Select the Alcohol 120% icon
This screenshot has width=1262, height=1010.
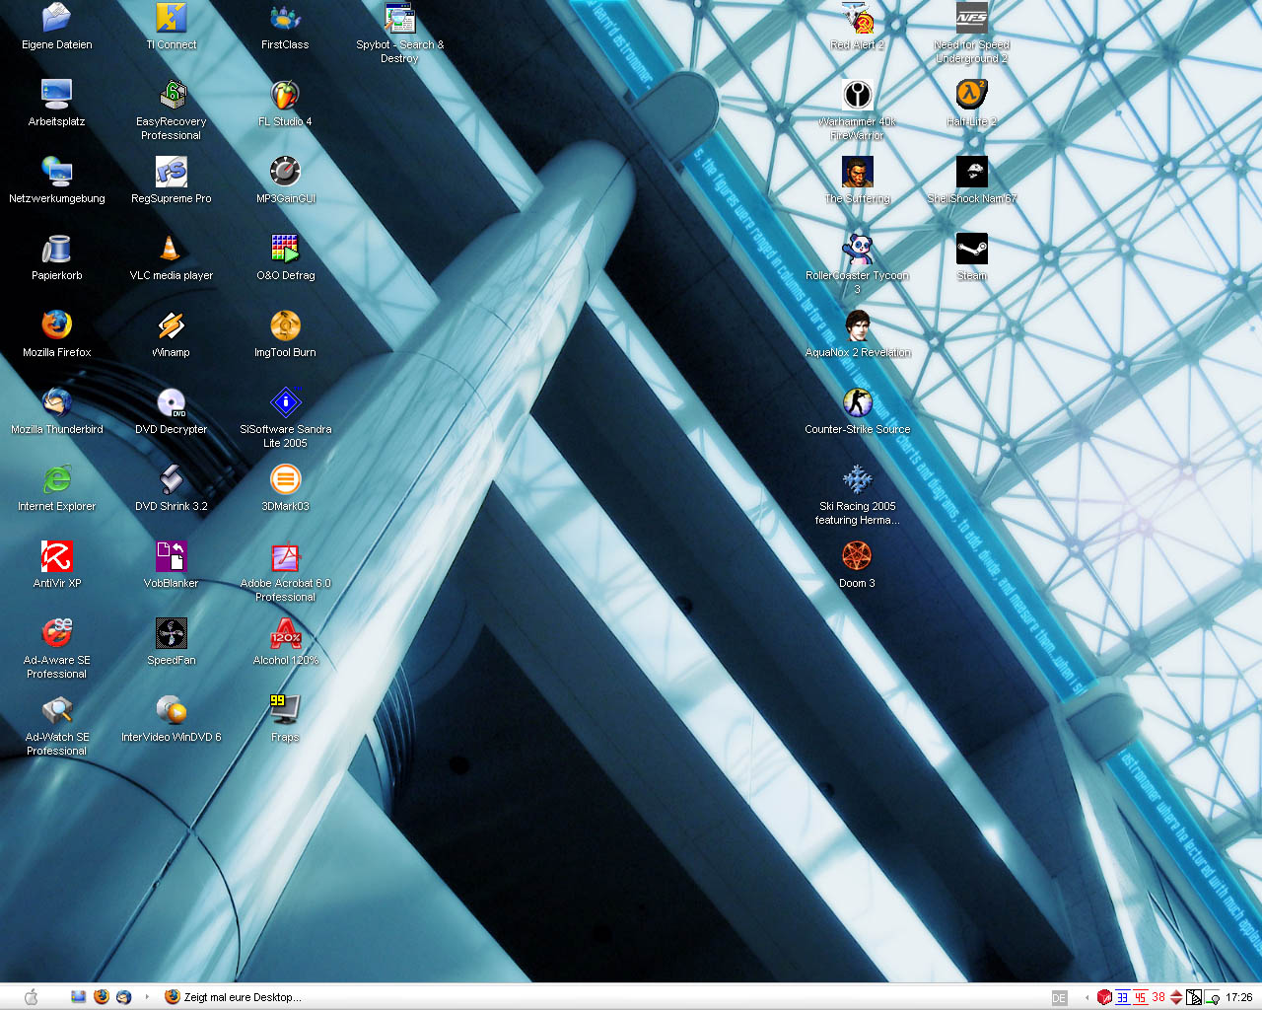click(x=286, y=633)
